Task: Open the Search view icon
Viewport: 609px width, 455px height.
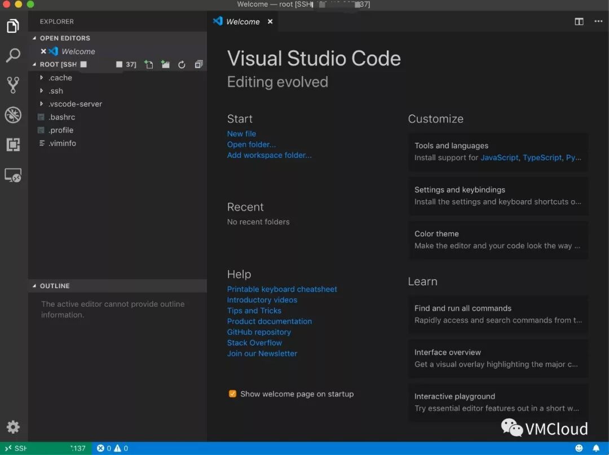Action: [x=13, y=55]
